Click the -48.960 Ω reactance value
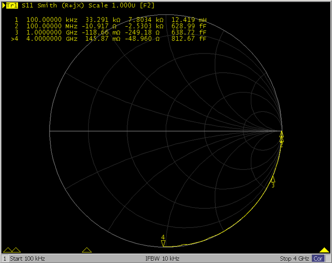Screen dimensions: 332x263 [142, 39]
